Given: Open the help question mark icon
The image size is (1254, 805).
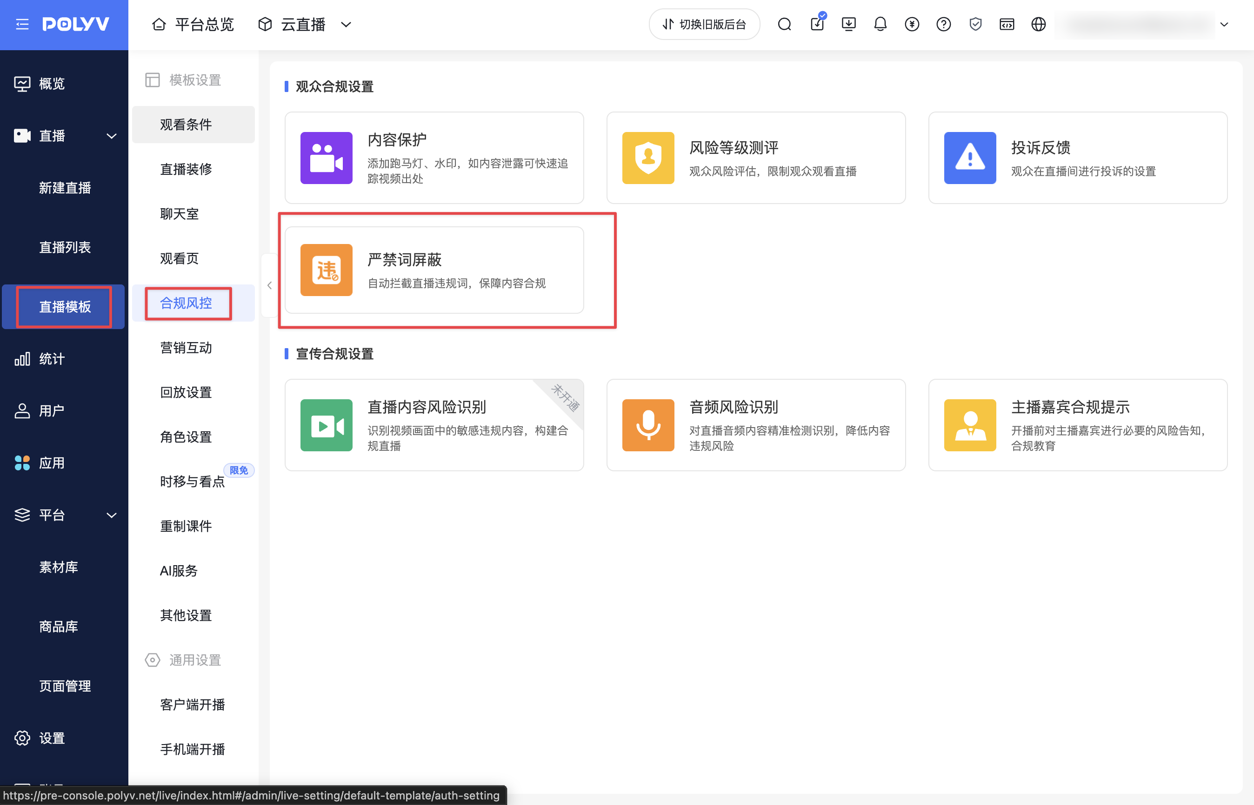Looking at the screenshot, I should click(x=944, y=24).
